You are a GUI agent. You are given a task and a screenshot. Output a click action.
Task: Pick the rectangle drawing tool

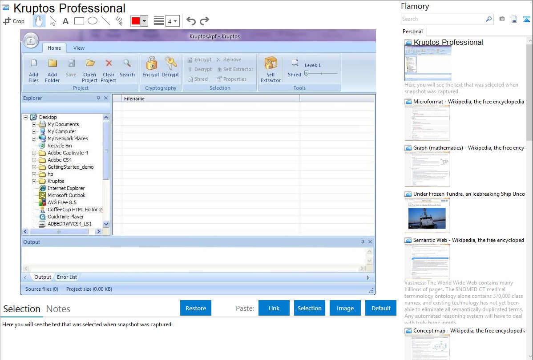(79, 21)
